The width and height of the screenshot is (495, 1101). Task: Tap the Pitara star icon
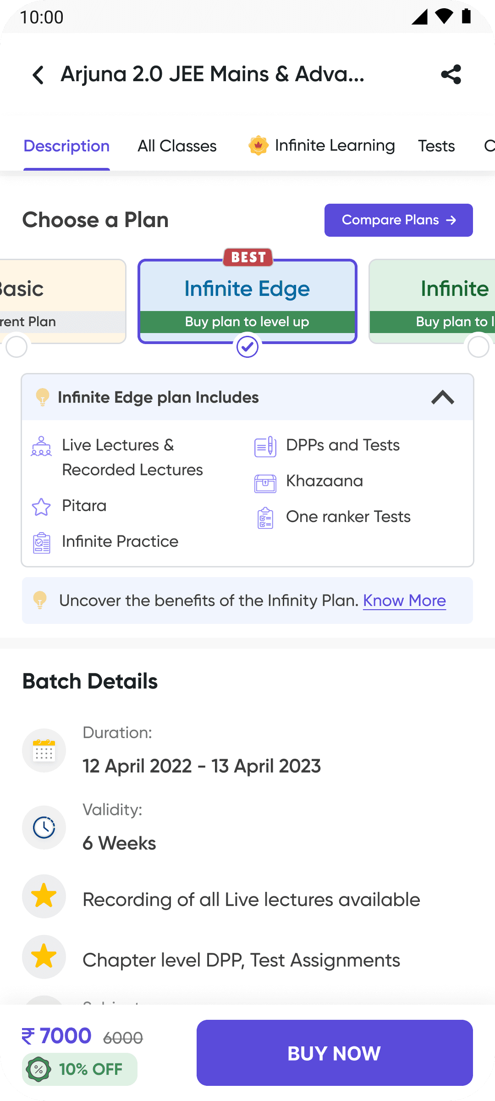(x=41, y=507)
